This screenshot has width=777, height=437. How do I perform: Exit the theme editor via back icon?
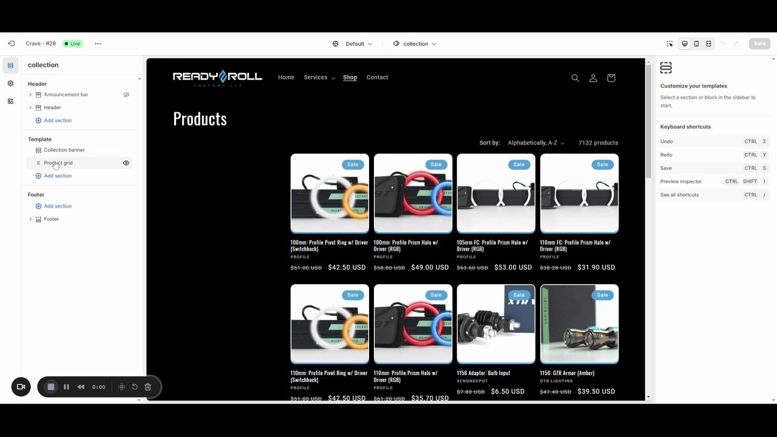click(11, 44)
